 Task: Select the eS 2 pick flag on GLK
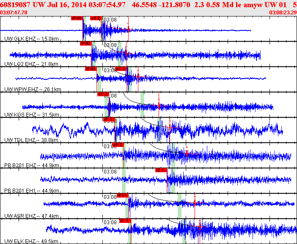tap(96, 18)
